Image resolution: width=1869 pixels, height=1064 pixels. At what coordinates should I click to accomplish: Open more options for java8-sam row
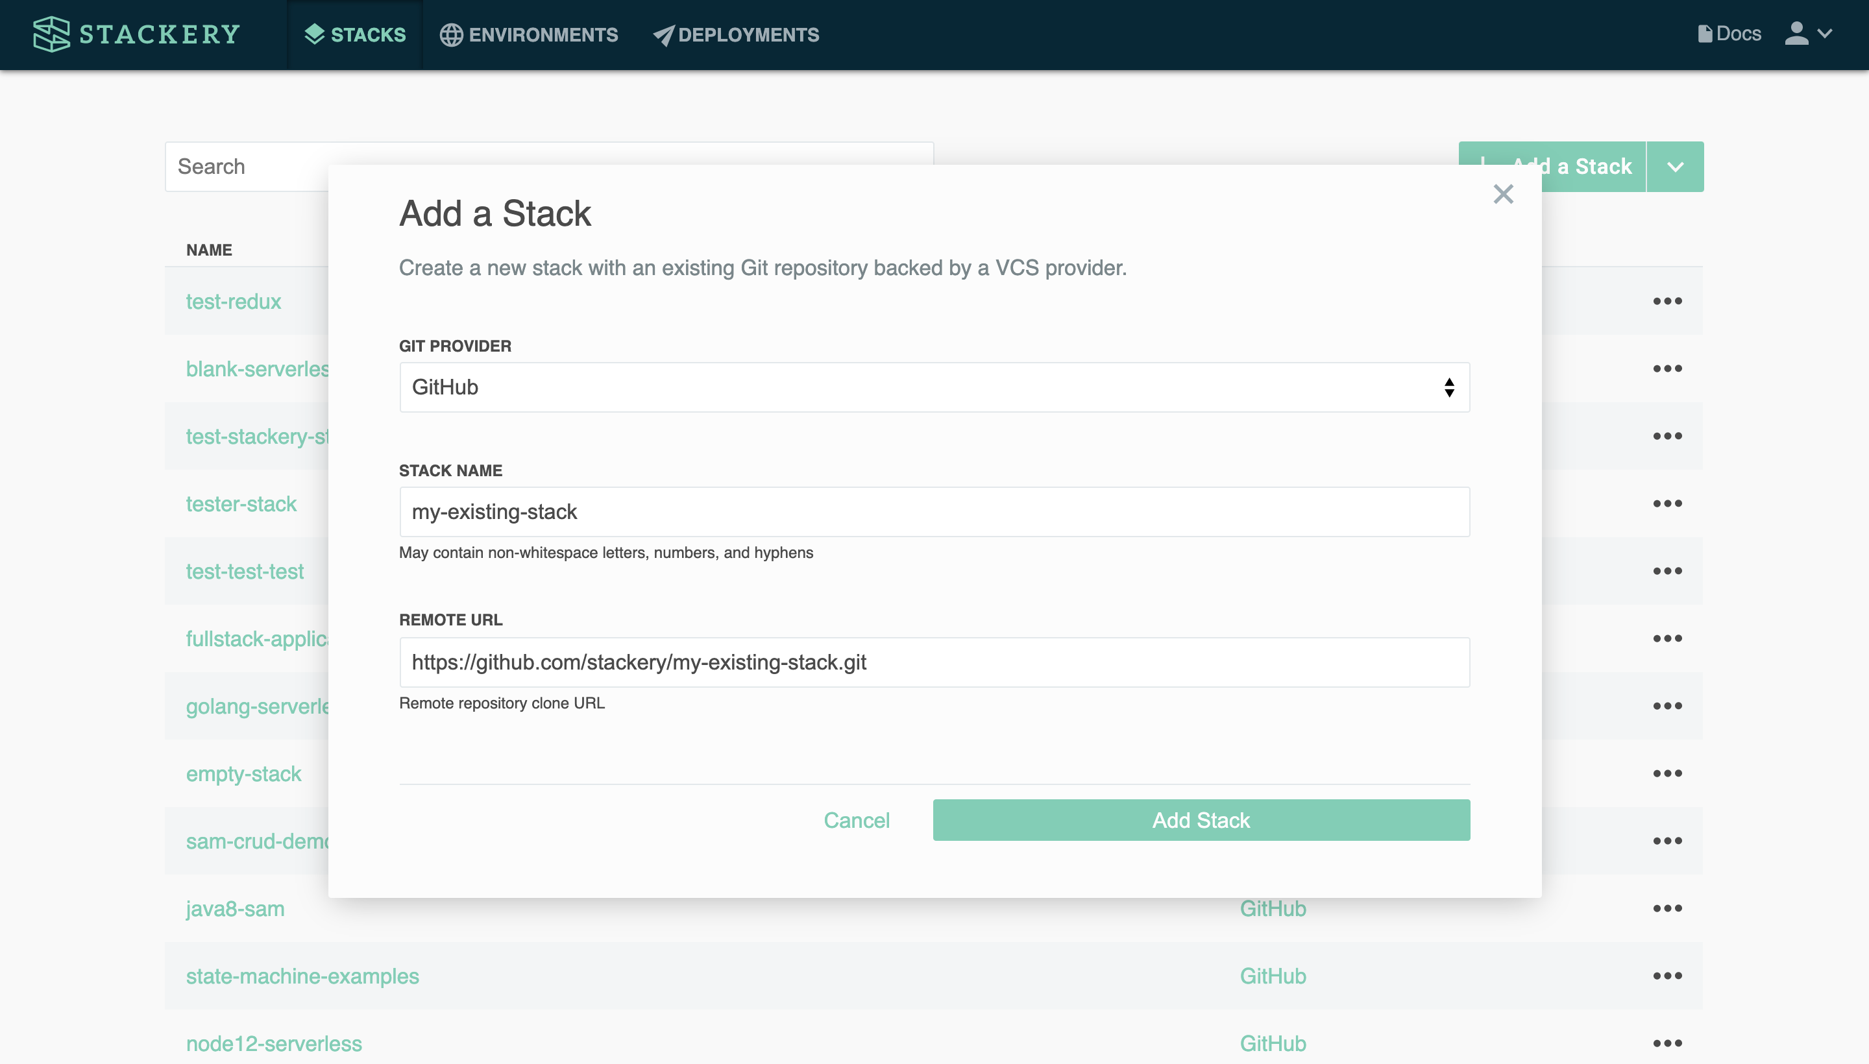(x=1667, y=908)
